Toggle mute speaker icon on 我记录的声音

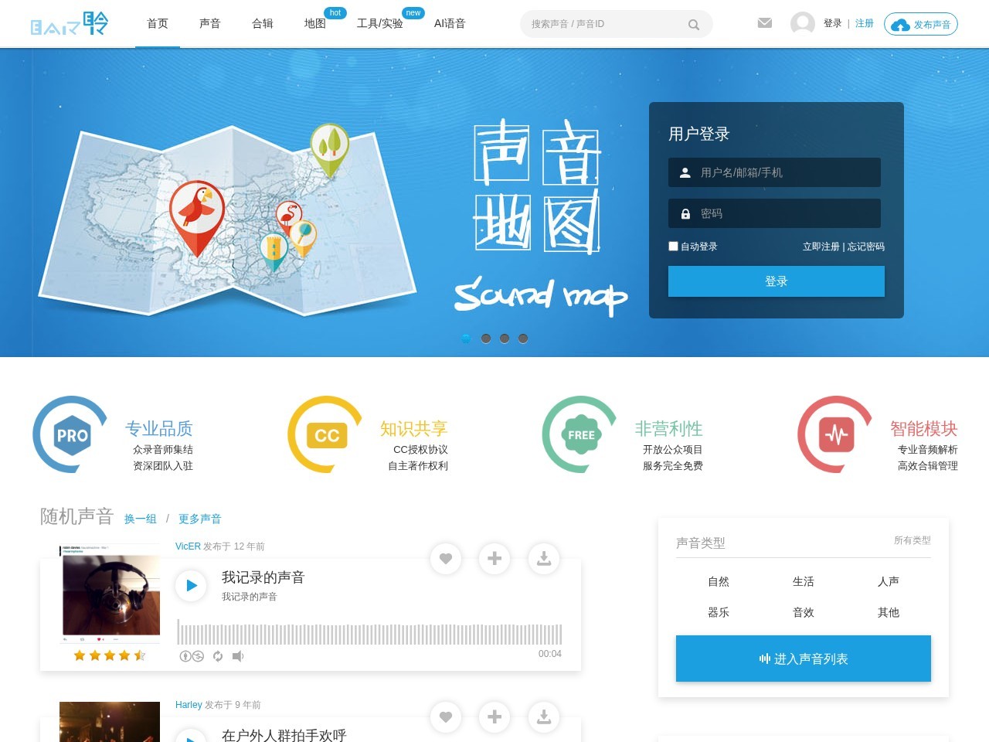[238, 656]
